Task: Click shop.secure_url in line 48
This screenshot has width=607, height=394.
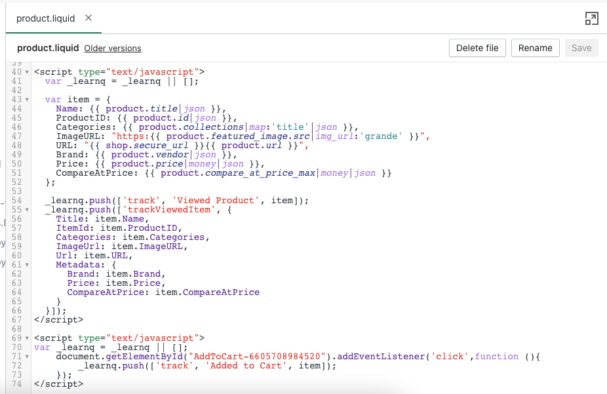Action: pos(147,146)
